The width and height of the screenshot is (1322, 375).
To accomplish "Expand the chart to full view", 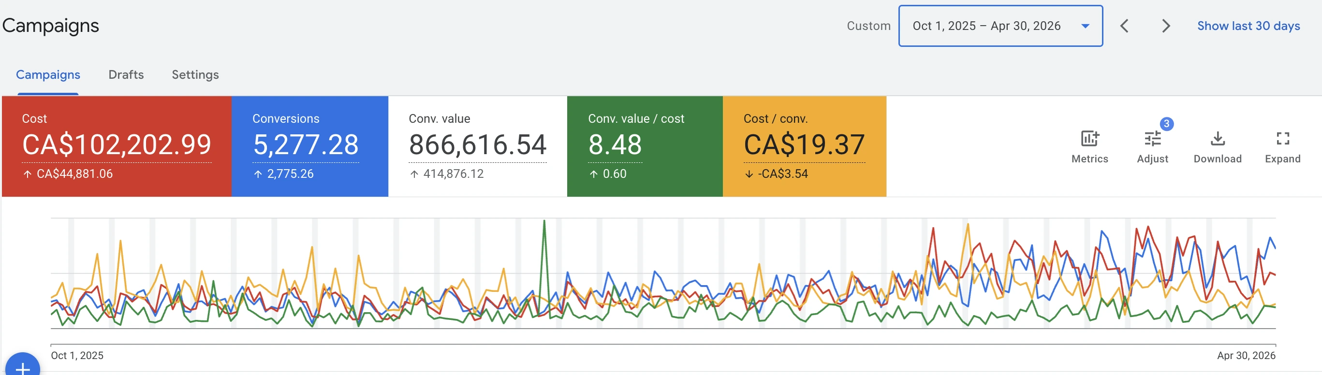I will pyautogui.click(x=1282, y=147).
